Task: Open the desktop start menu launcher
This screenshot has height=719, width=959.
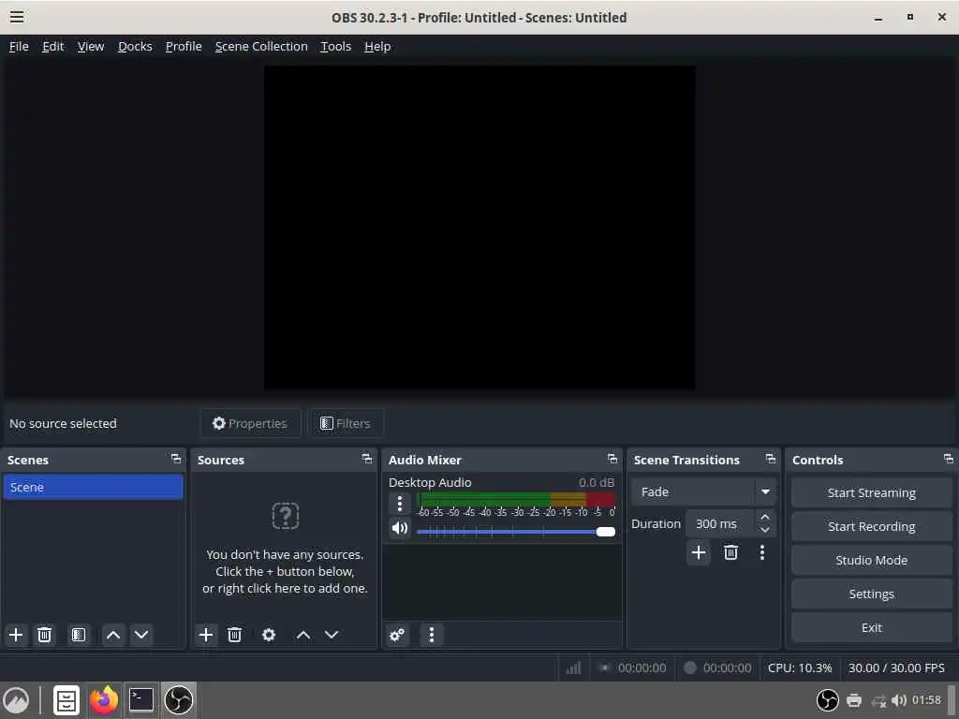Action: pos(16,700)
